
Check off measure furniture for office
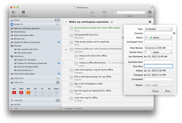76,57
